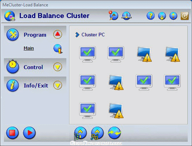The image size is (192, 146).
Task: Click the disconnect icon with red X
Action: 113,16
